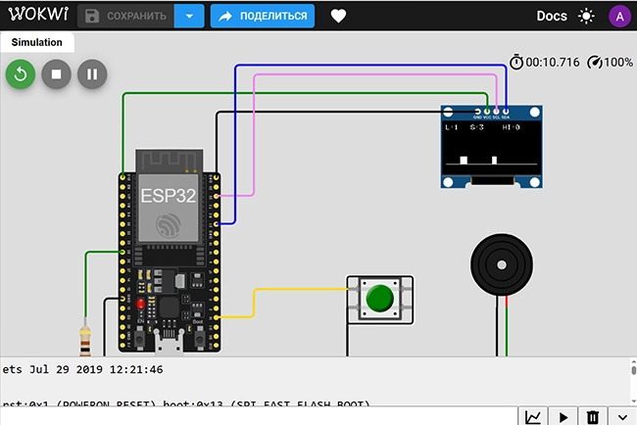Click the 100% simulation speed indicator
The image size is (637, 425).
click(x=611, y=62)
